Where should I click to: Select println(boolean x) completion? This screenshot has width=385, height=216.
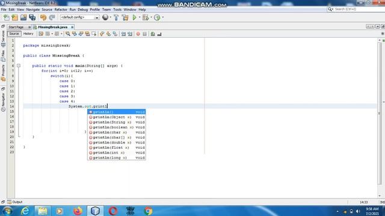coord(117,127)
